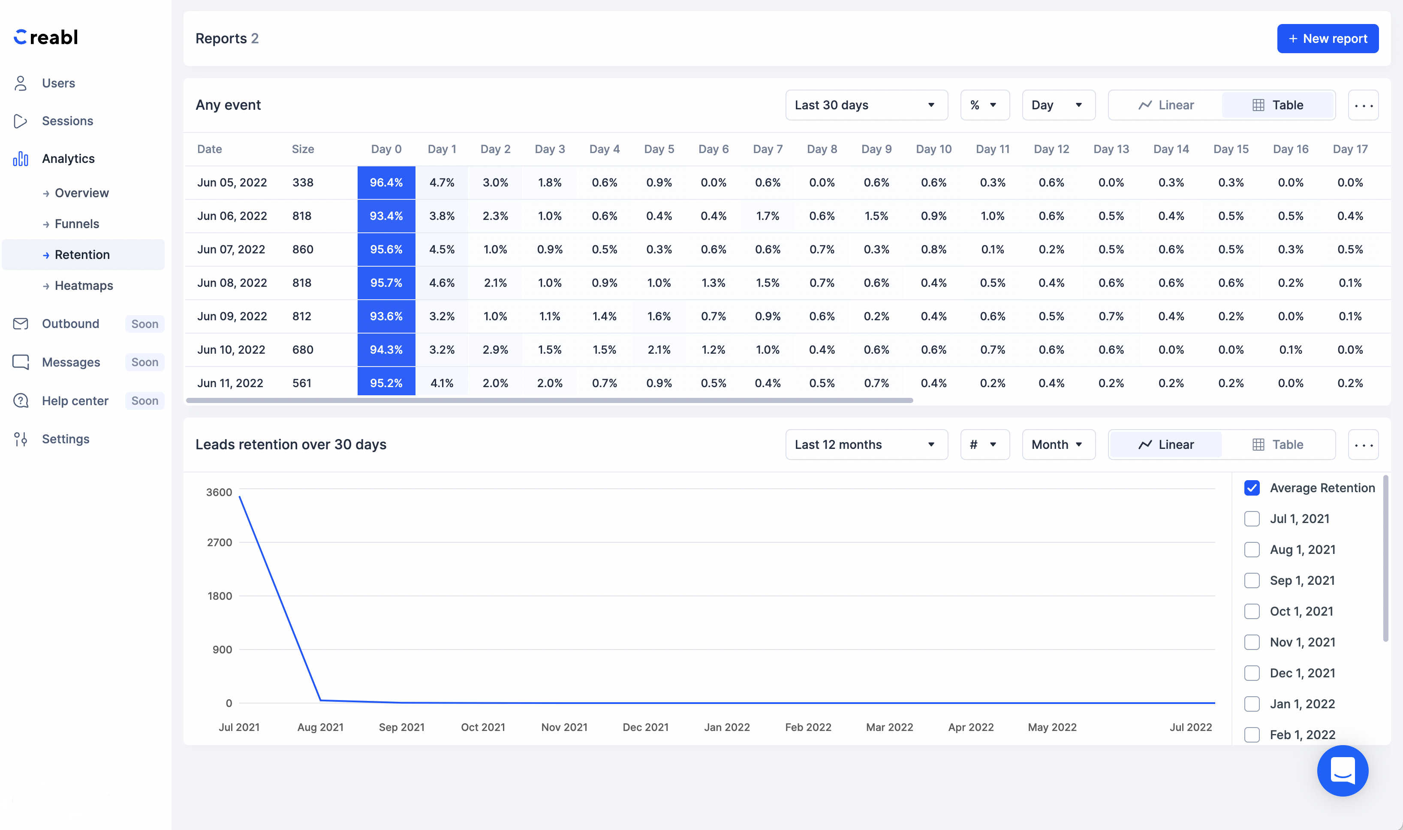Open more options for the Any event report
This screenshot has width=1403, height=830.
tap(1363, 105)
